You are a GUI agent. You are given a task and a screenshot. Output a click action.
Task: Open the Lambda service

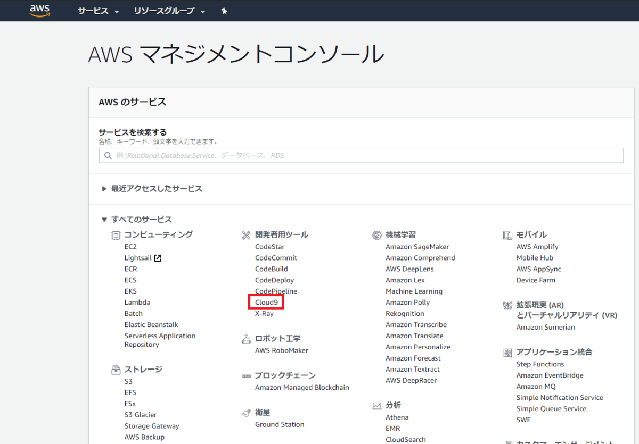pyautogui.click(x=137, y=303)
